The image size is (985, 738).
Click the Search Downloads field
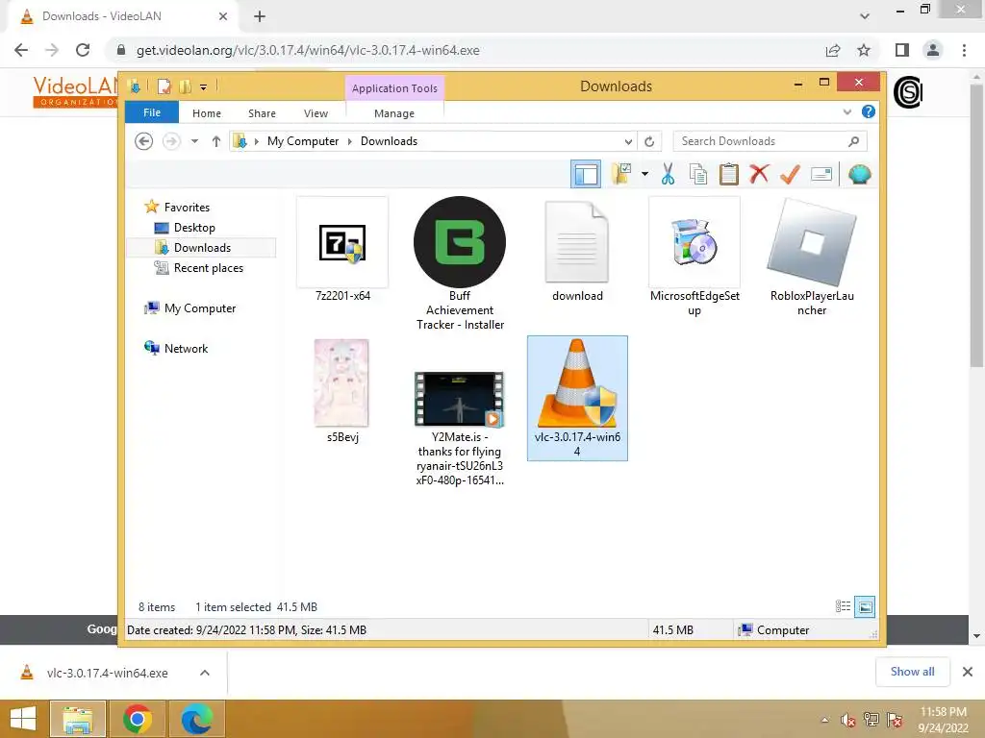tap(770, 141)
